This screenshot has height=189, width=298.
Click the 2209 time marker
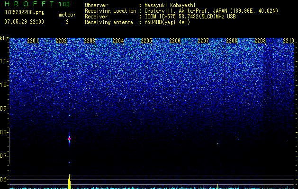pos(260,41)
